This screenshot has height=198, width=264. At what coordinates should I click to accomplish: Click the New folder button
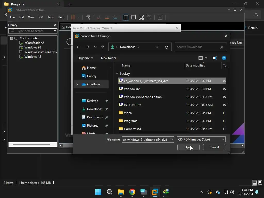coord(109,58)
